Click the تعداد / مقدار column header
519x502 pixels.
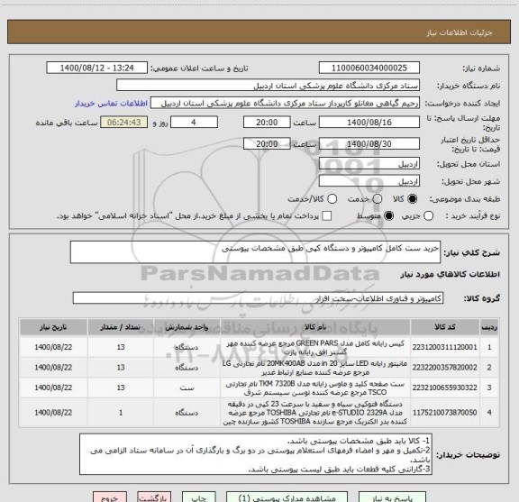click(121, 327)
